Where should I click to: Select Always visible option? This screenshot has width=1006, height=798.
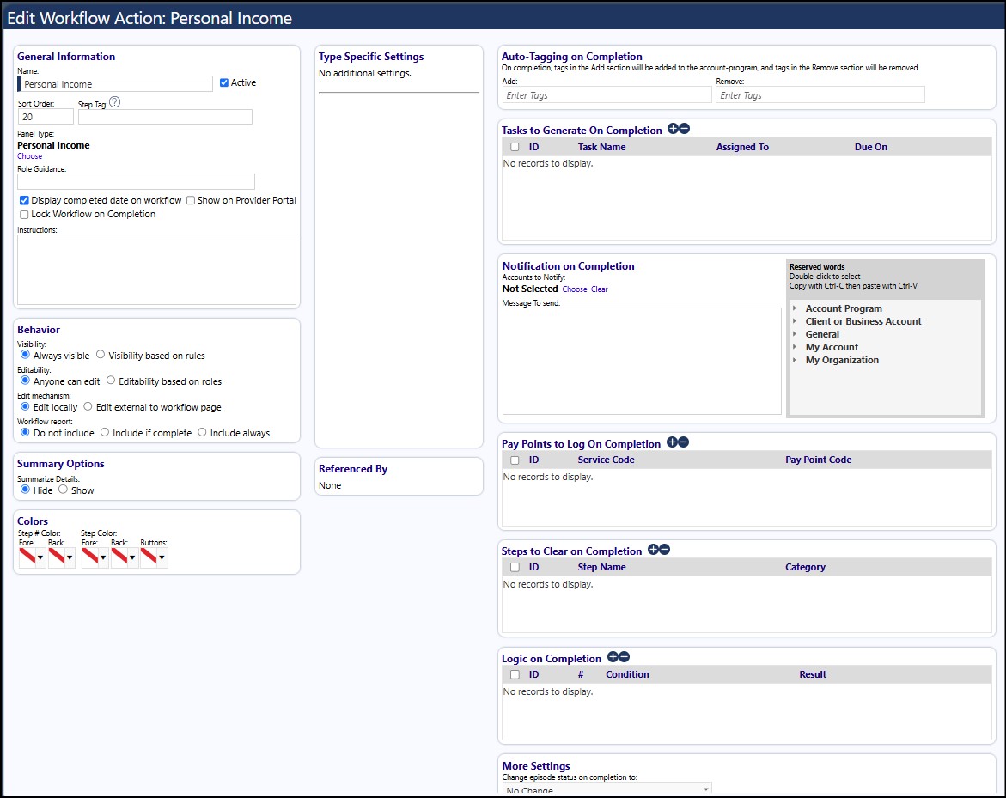[x=25, y=355]
